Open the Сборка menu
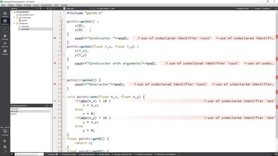278x156 pixels. click(x=19, y=5)
